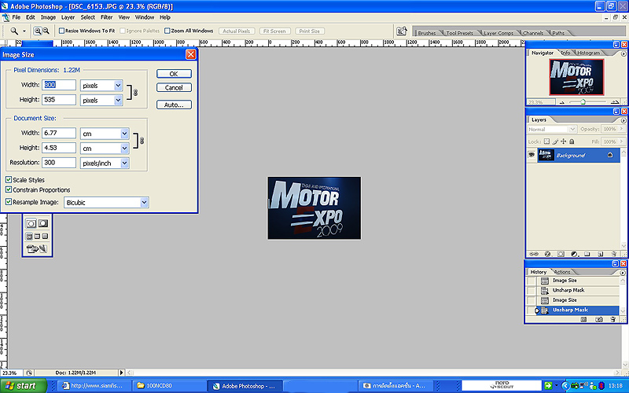Click the pixel Width input field
This screenshot has height=393, width=629.
pos(58,85)
